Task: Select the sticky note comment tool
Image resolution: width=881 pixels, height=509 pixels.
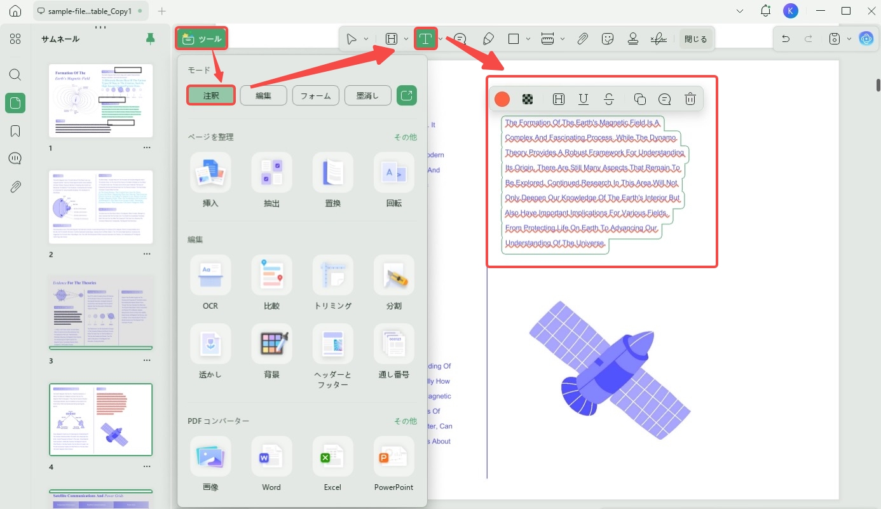Action: tap(460, 39)
